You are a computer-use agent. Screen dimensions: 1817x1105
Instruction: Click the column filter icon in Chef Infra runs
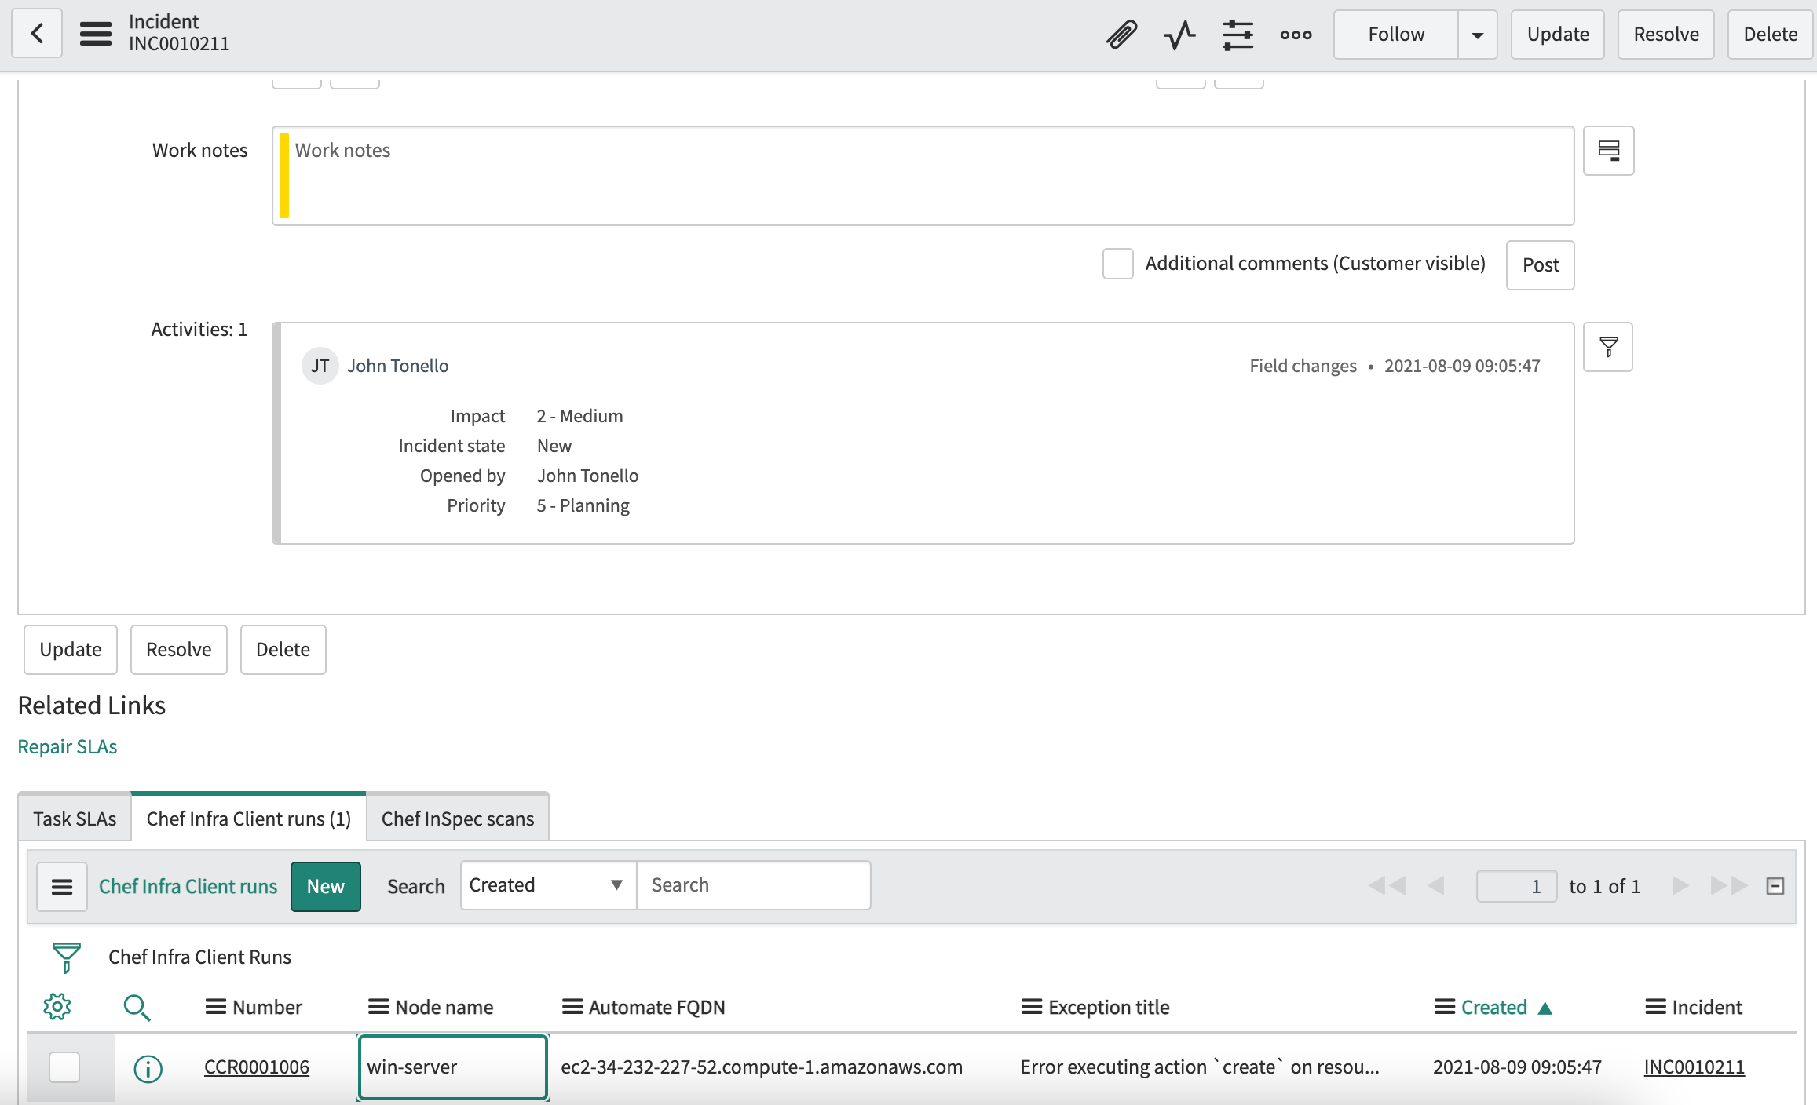tap(68, 957)
